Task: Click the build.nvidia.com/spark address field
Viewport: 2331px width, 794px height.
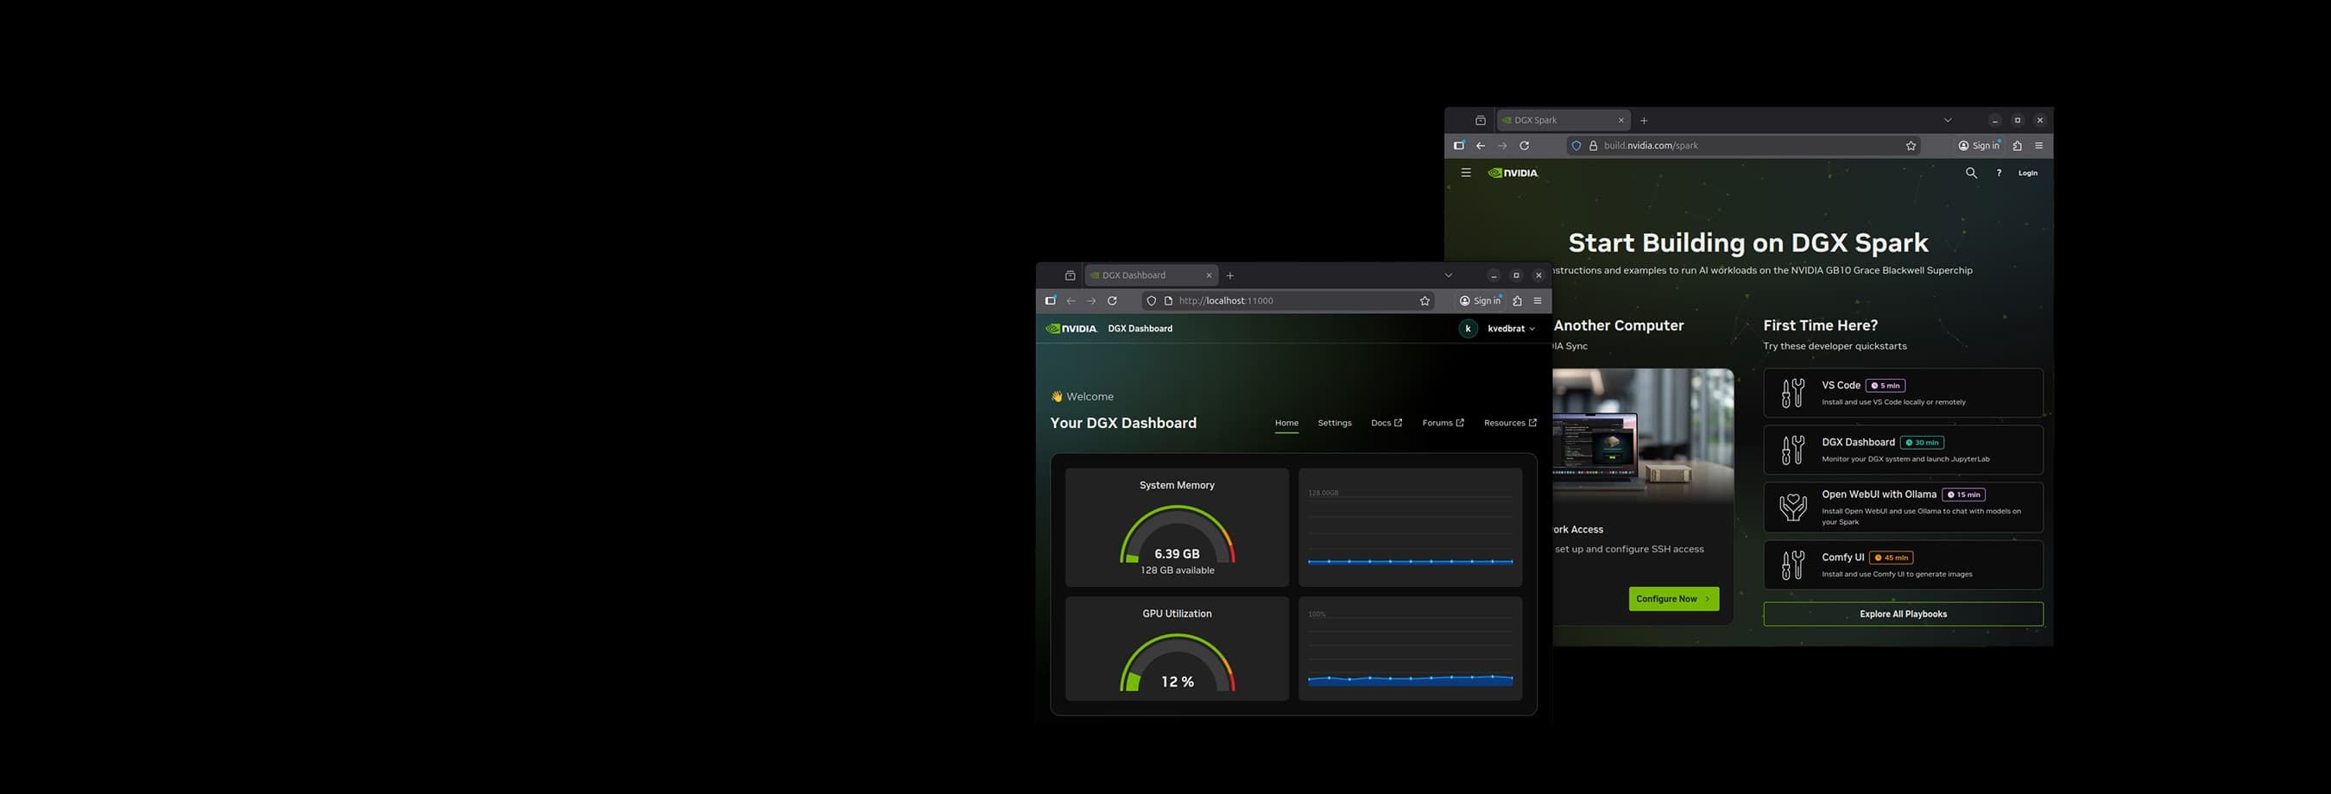Action: 1745,146
